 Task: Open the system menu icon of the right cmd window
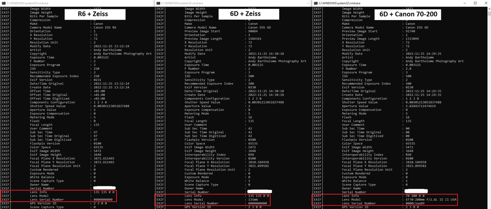(315, 2)
